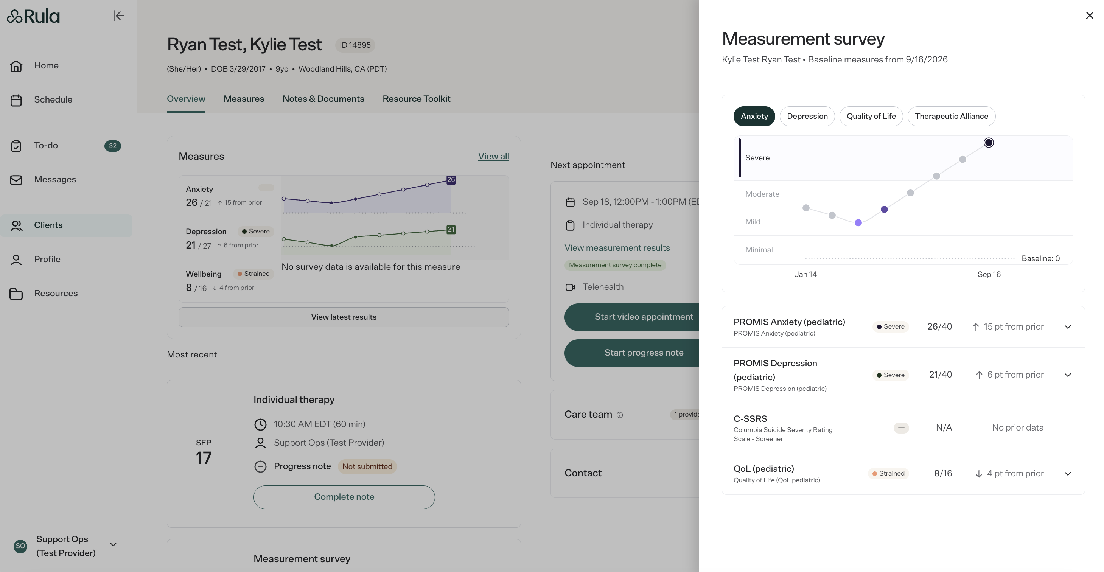
Task: Click the ID 14895 badge
Action: pos(355,45)
